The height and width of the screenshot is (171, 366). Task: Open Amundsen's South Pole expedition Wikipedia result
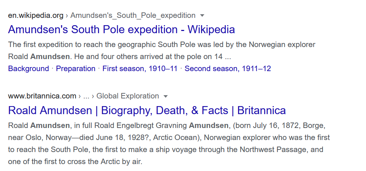121,29
